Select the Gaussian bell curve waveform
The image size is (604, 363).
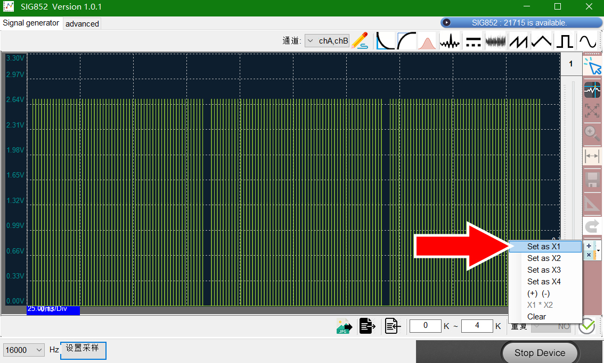click(x=427, y=41)
